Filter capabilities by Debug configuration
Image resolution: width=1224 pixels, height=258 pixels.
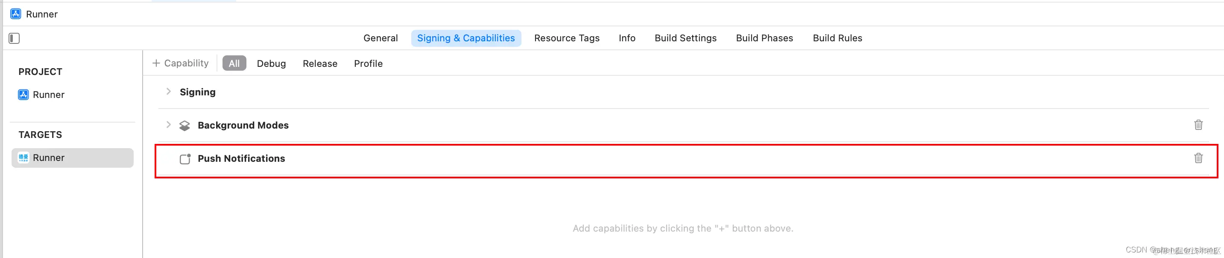tap(271, 63)
